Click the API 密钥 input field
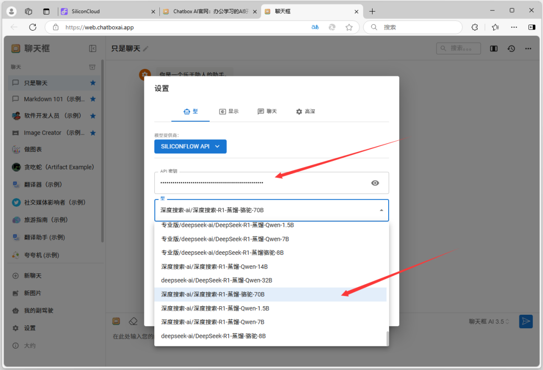Image resolution: width=543 pixels, height=370 pixels. coord(271,183)
